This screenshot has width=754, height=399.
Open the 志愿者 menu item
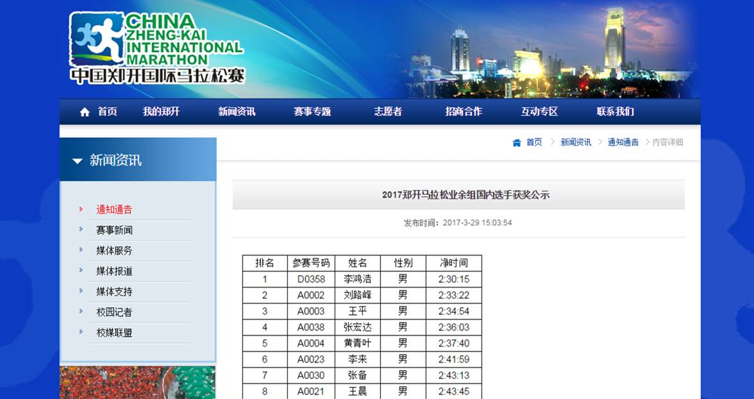point(387,112)
